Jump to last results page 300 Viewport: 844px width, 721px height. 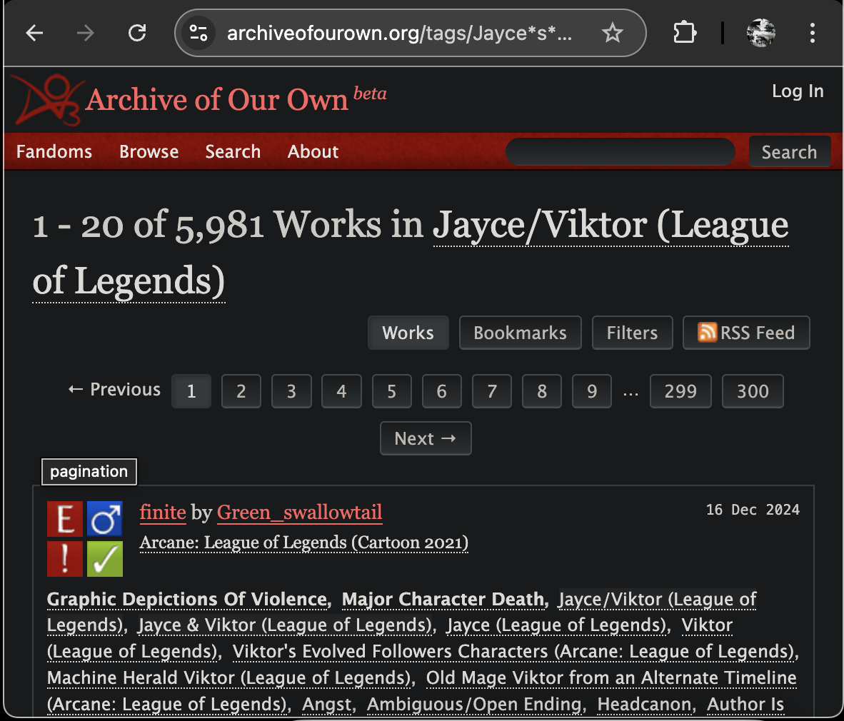[753, 391]
